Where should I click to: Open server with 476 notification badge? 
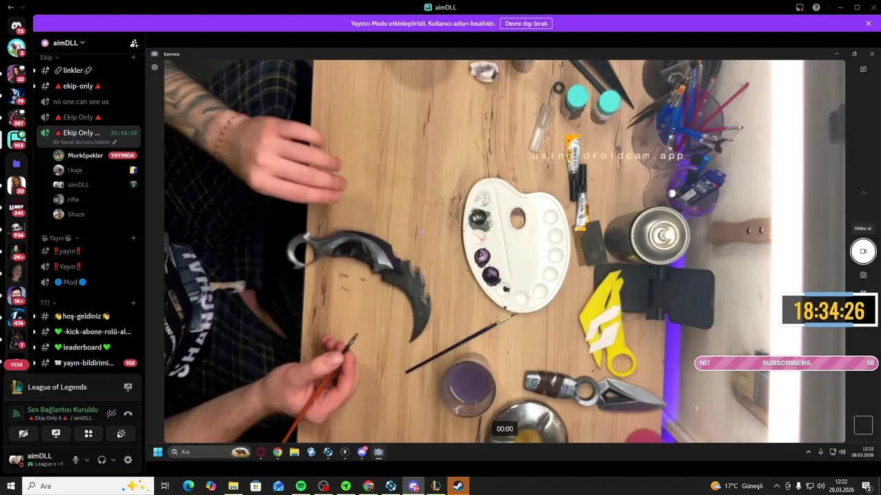click(17, 318)
